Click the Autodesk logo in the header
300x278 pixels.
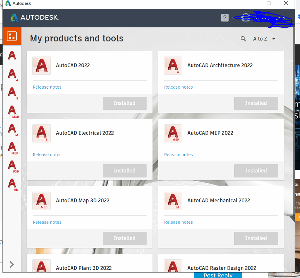[x=34, y=18]
